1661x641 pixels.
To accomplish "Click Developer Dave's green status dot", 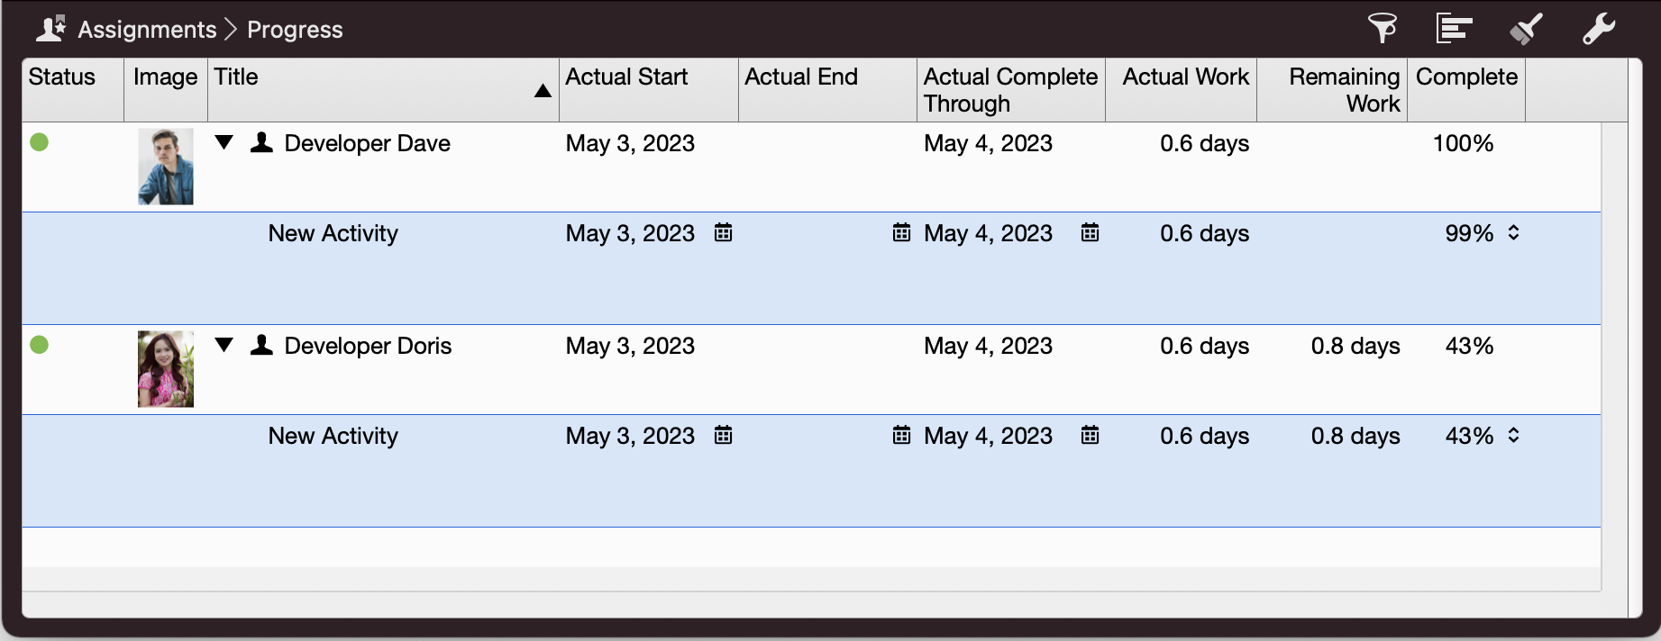I will (x=39, y=142).
